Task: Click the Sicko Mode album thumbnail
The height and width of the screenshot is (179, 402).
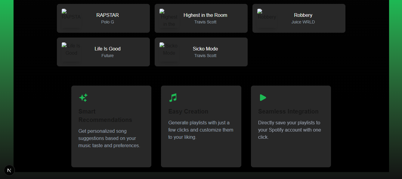Action: coord(169,52)
